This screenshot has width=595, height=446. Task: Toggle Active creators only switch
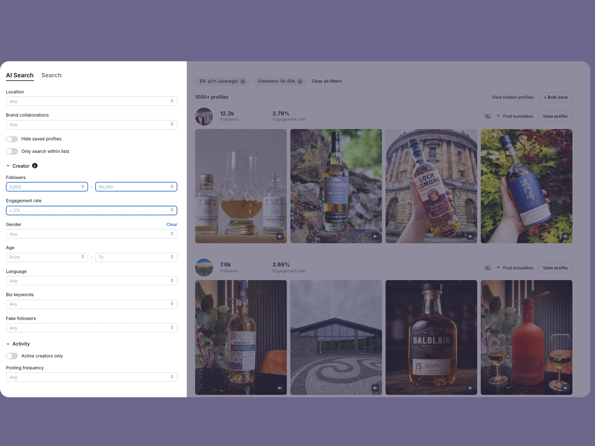point(12,356)
